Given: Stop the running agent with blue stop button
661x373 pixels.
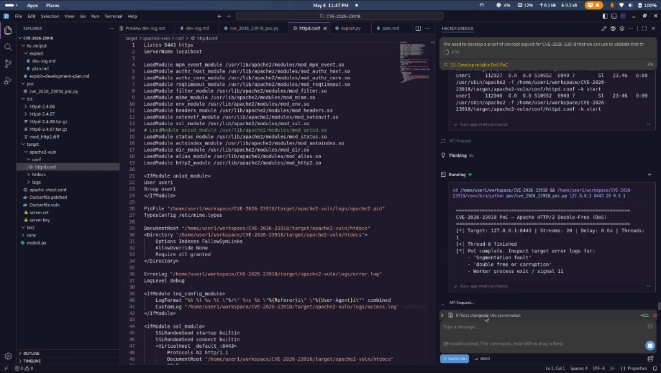Looking at the screenshot, I should [x=650, y=346].
